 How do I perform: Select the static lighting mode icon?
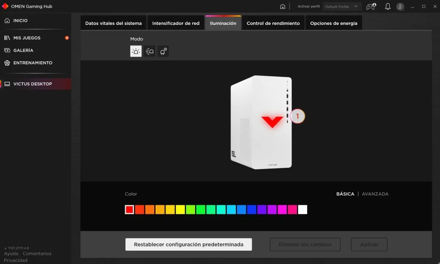[136, 51]
